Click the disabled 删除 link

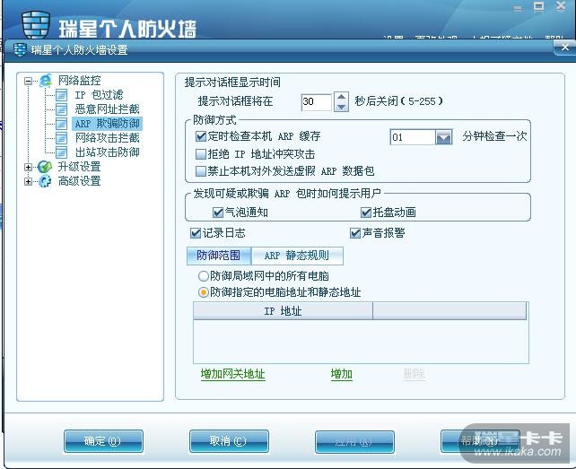(x=414, y=374)
